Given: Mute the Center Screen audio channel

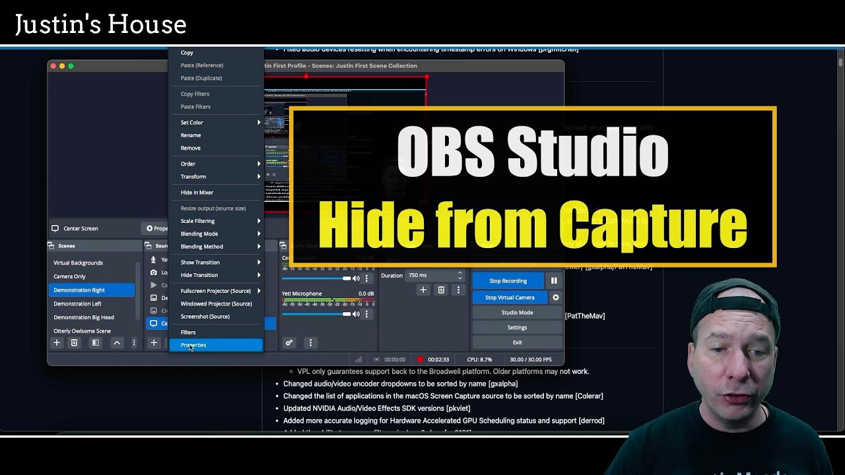Looking at the screenshot, I should coord(356,278).
